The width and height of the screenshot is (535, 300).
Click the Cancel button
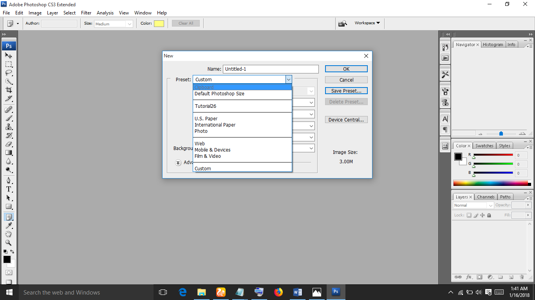(x=346, y=80)
